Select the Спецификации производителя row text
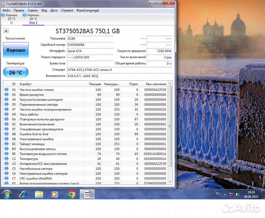The height and width of the screenshot is (218, 265). tap(41, 129)
